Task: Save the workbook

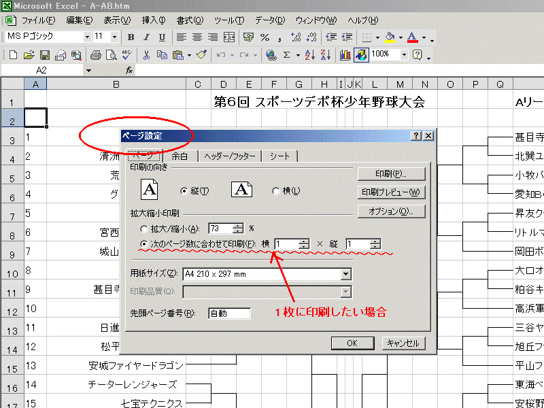Action: 45,55
